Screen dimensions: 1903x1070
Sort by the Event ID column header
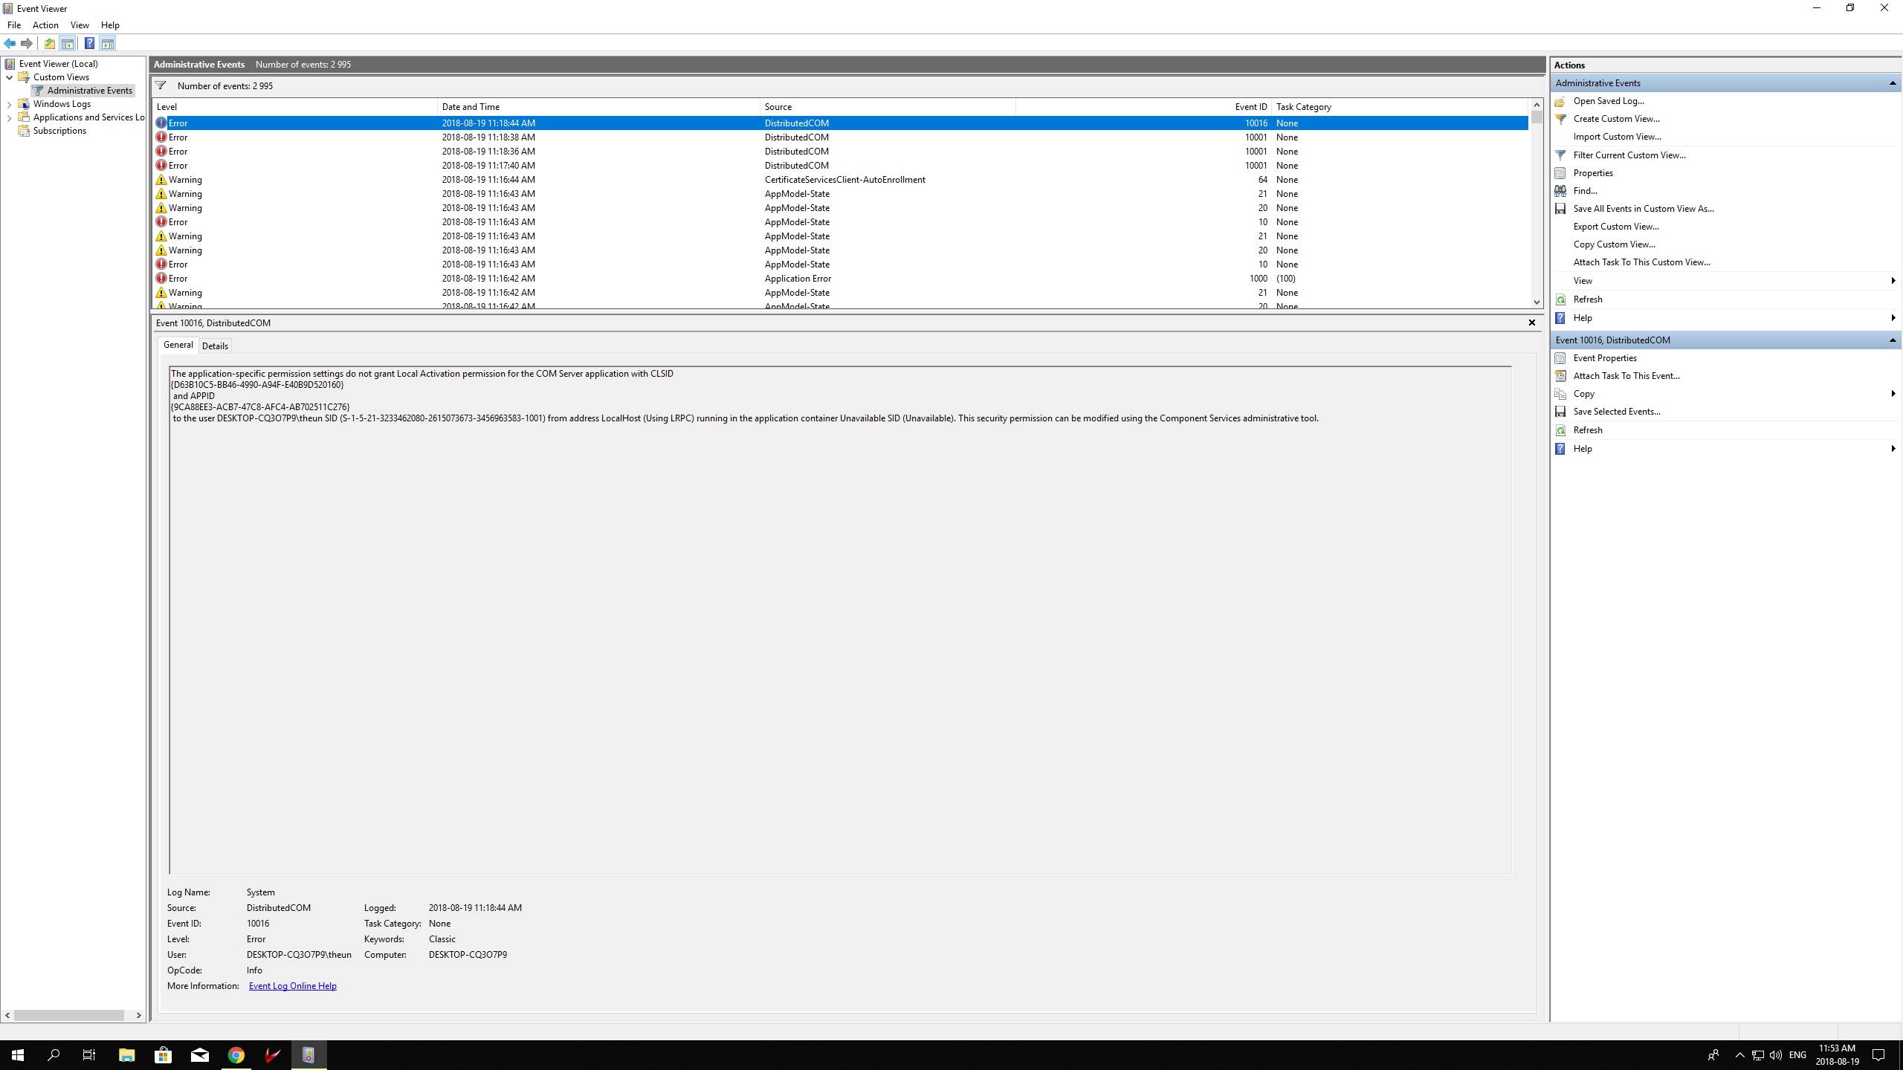pyautogui.click(x=1143, y=107)
